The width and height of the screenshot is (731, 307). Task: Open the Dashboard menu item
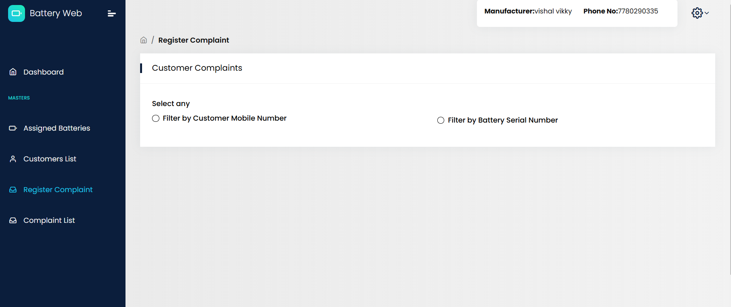43,71
